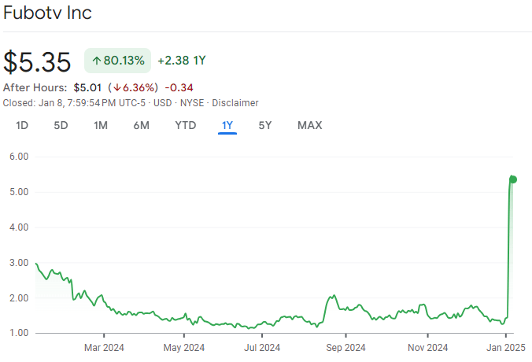
Task: Click the green endpoint dot on chart
Action: point(513,179)
